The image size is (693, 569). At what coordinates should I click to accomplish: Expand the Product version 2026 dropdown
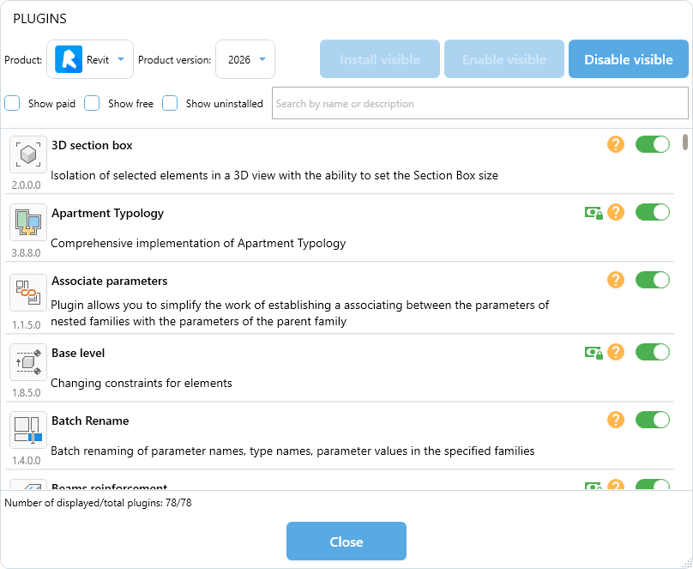(x=245, y=60)
